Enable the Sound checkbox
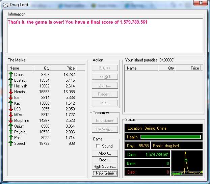 click(x=98, y=146)
